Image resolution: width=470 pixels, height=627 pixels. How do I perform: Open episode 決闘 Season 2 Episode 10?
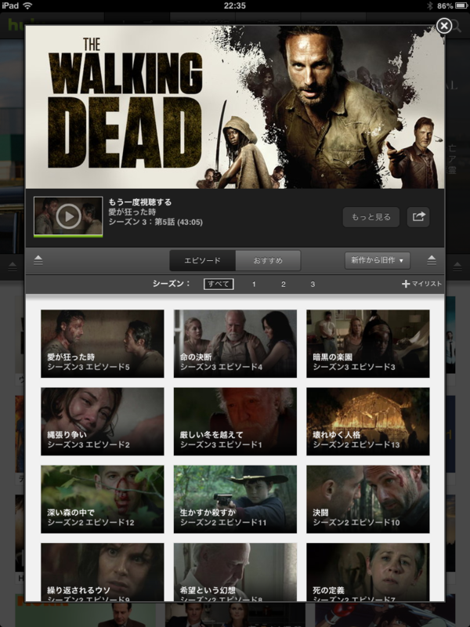point(367,499)
